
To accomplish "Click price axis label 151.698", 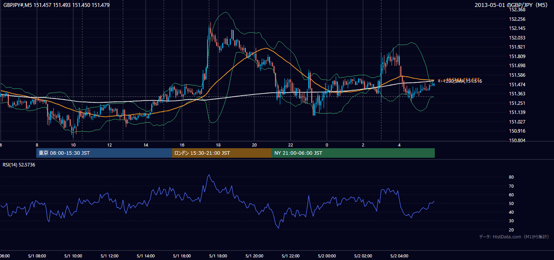I will point(517,65).
